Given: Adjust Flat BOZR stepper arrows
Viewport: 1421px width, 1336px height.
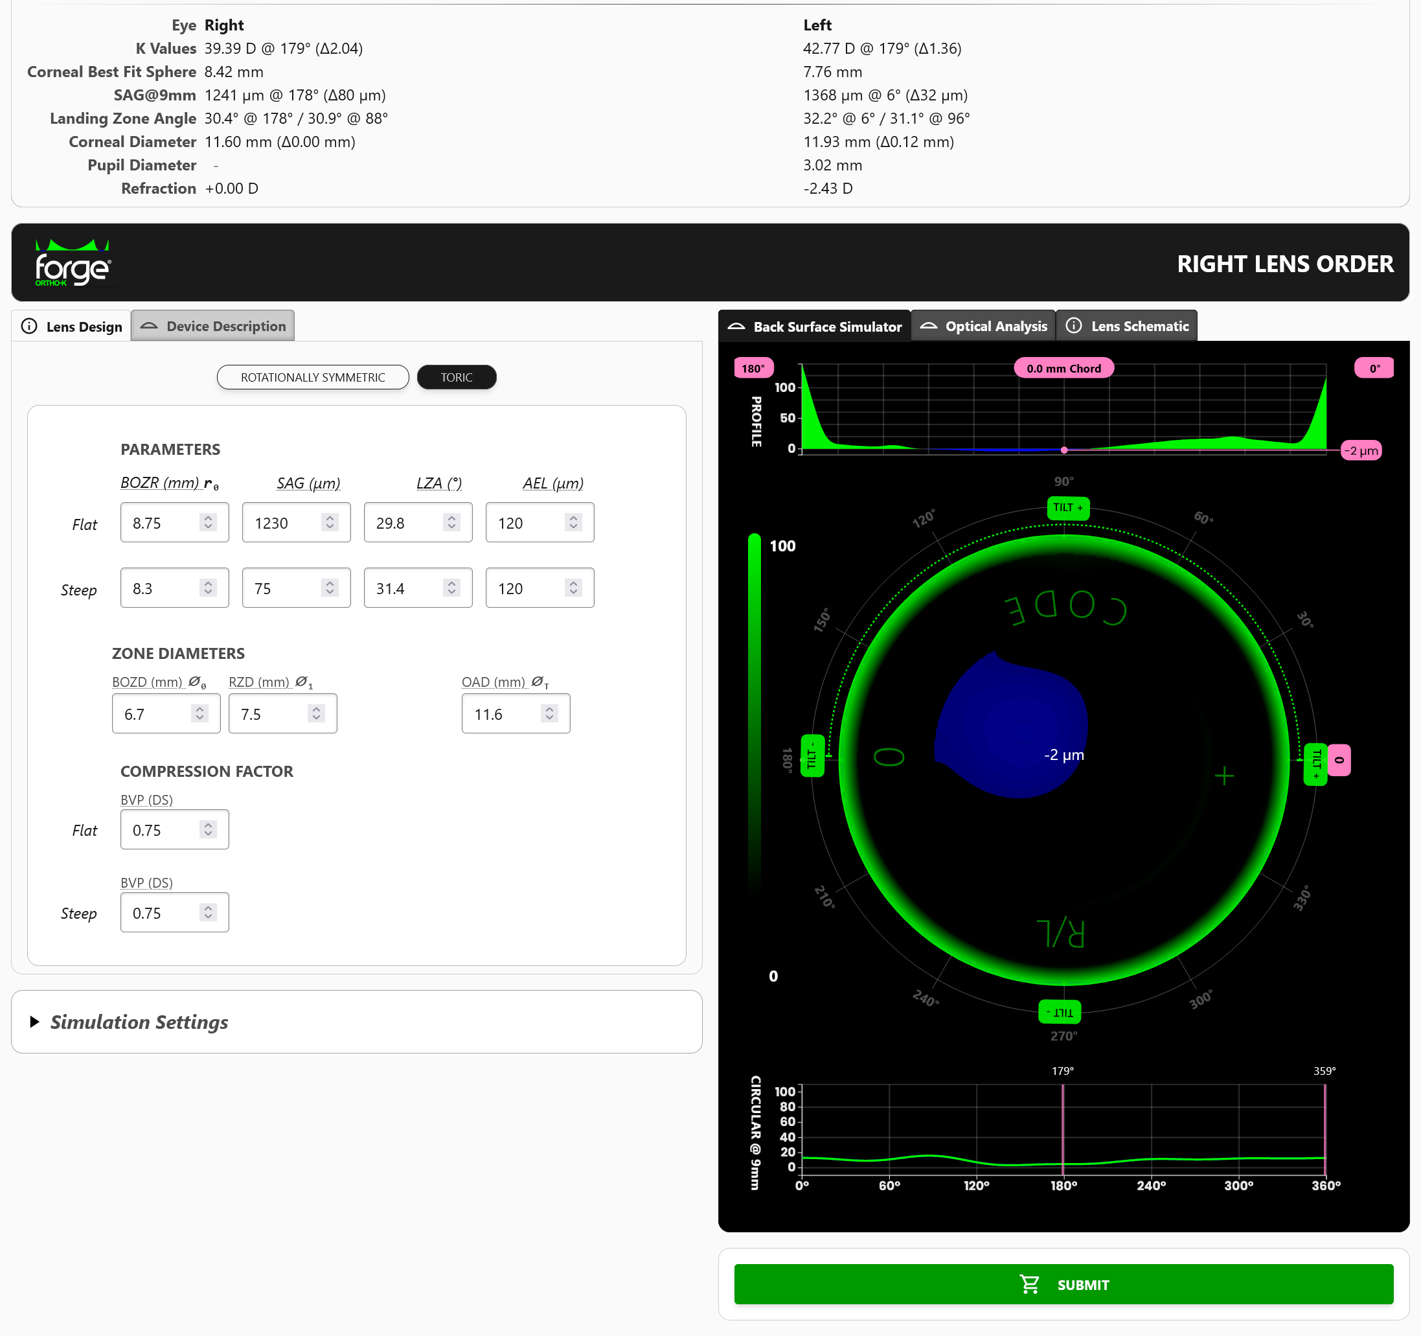Looking at the screenshot, I should [208, 523].
